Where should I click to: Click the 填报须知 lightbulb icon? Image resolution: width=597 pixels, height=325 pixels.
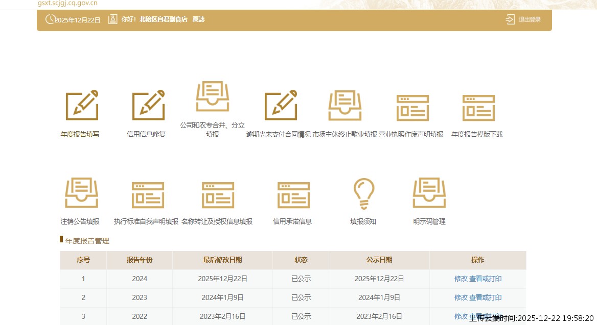[x=363, y=194]
